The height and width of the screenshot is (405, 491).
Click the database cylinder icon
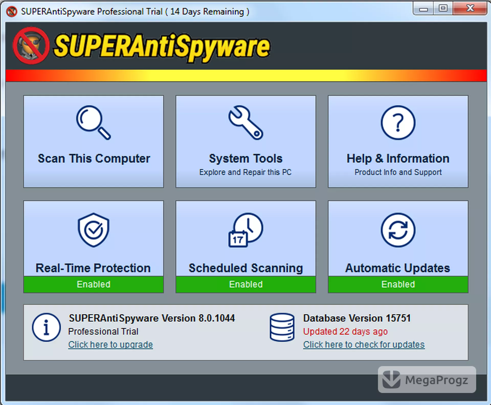click(282, 327)
